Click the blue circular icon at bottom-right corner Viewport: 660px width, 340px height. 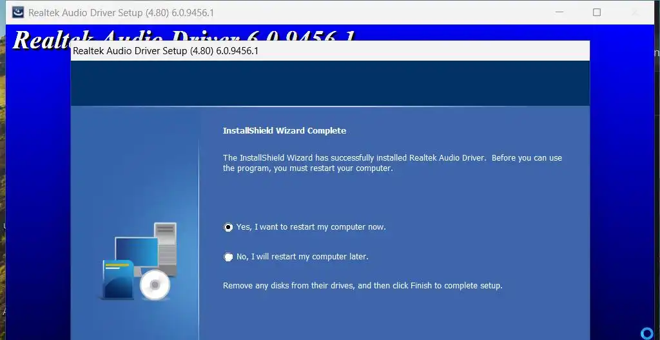[646, 332]
